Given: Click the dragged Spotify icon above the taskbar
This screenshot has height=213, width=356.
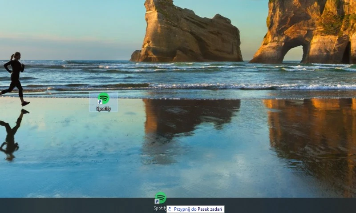Looking at the screenshot, I should [160, 197].
